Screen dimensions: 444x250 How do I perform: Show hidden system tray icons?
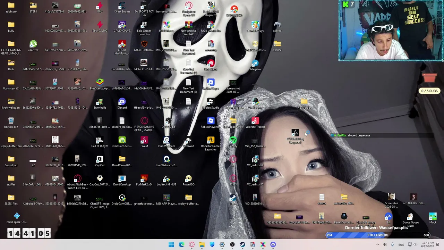tap(377, 244)
